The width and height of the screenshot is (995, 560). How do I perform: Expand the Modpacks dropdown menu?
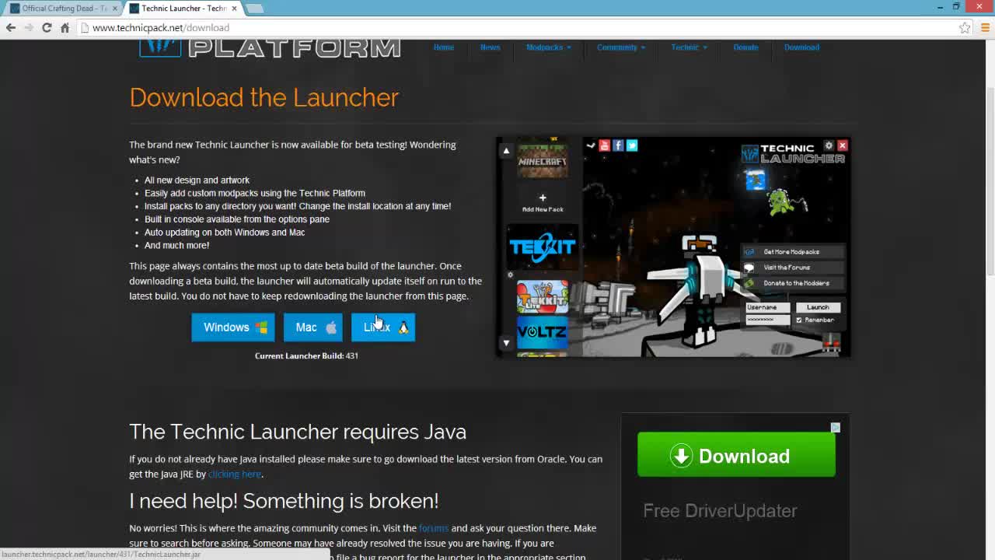coord(548,47)
